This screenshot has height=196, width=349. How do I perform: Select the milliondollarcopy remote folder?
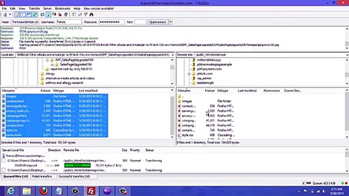[x=209, y=60]
